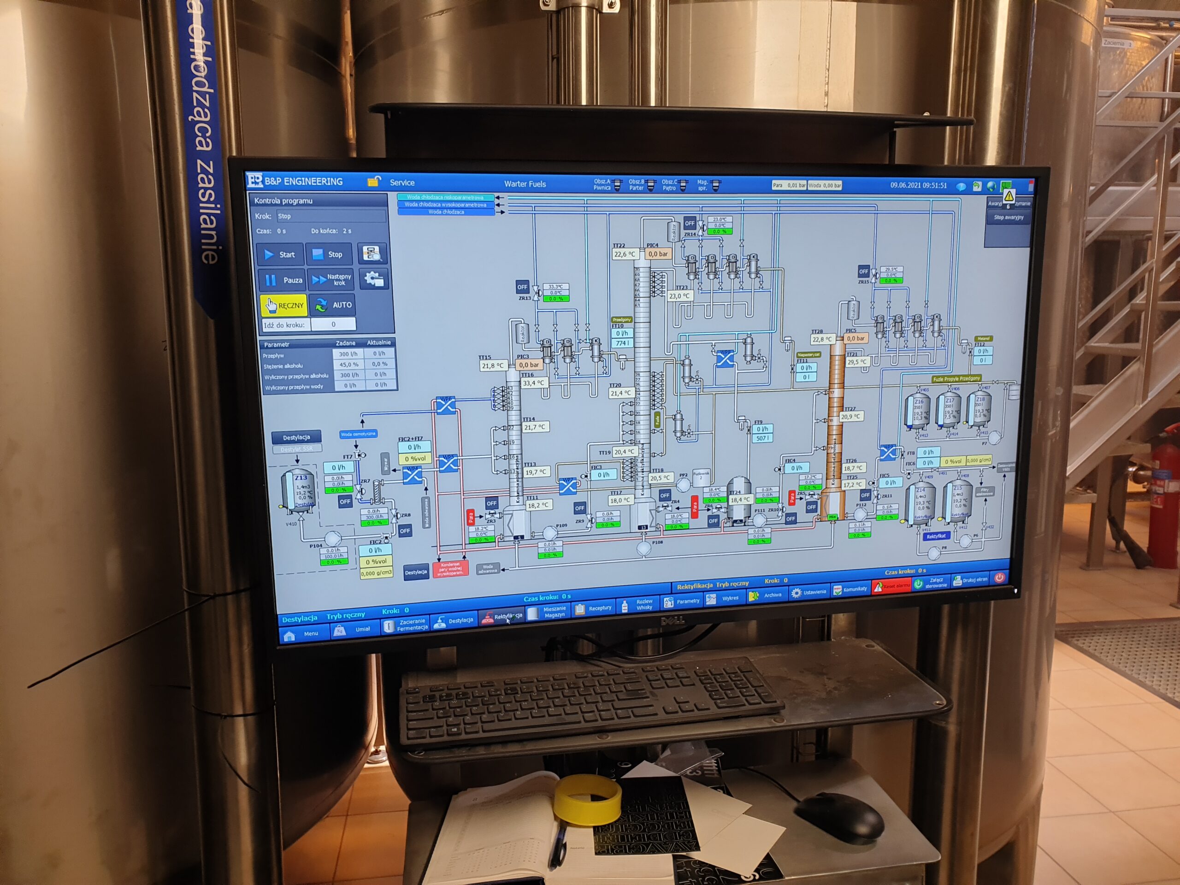The height and width of the screenshot is (885, 1180).
Task: Click the Obsz.B Parter lamp icon
Action: (x=651, y=185)
